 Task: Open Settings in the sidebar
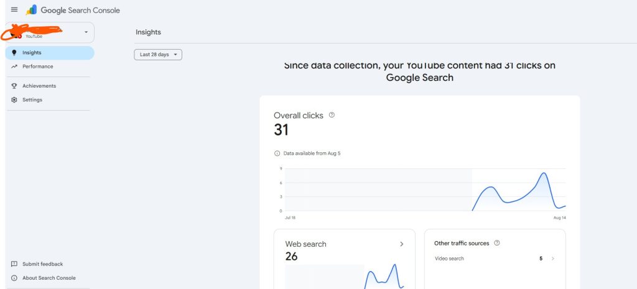tap(50, 100)
